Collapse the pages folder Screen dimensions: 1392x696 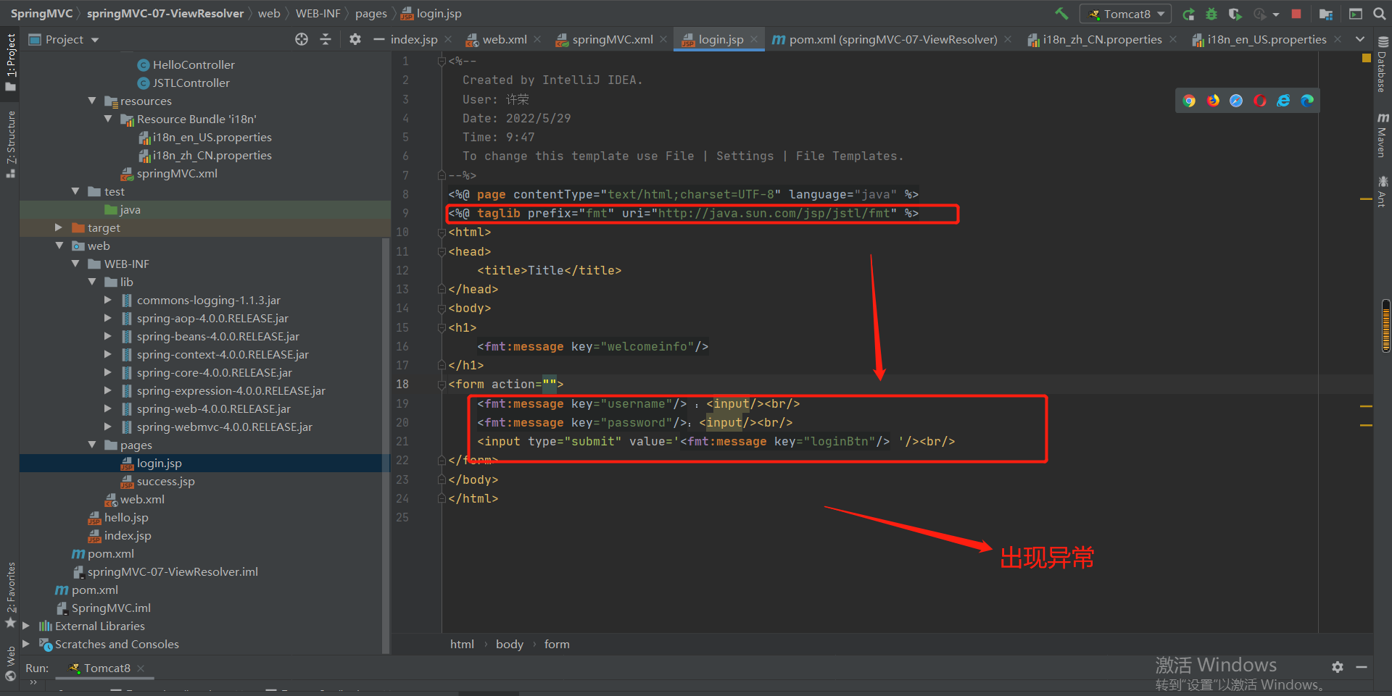click(92, 445)
